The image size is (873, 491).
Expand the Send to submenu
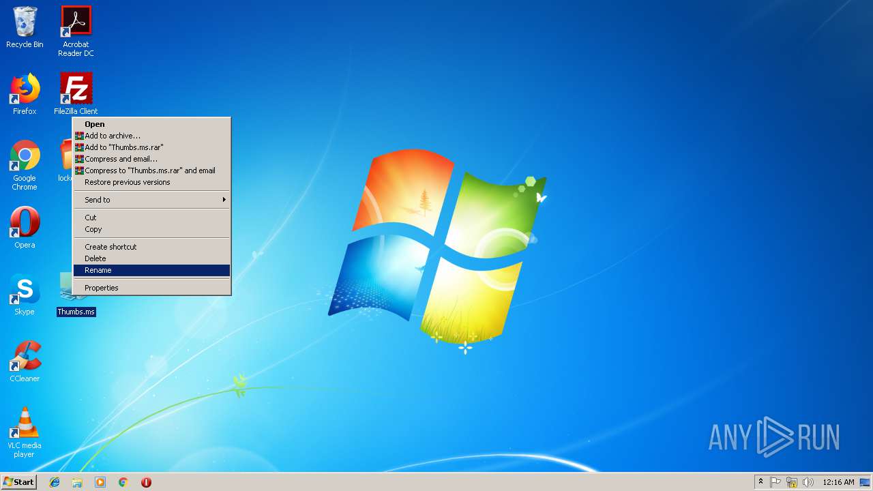(151, 200)
